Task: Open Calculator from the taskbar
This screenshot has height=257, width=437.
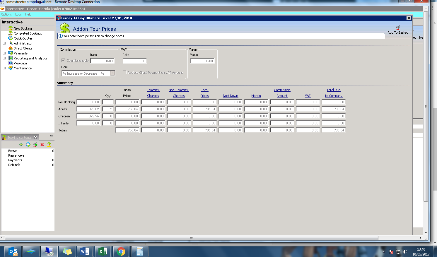Action: pyautogui.click(x=140, y=251)
